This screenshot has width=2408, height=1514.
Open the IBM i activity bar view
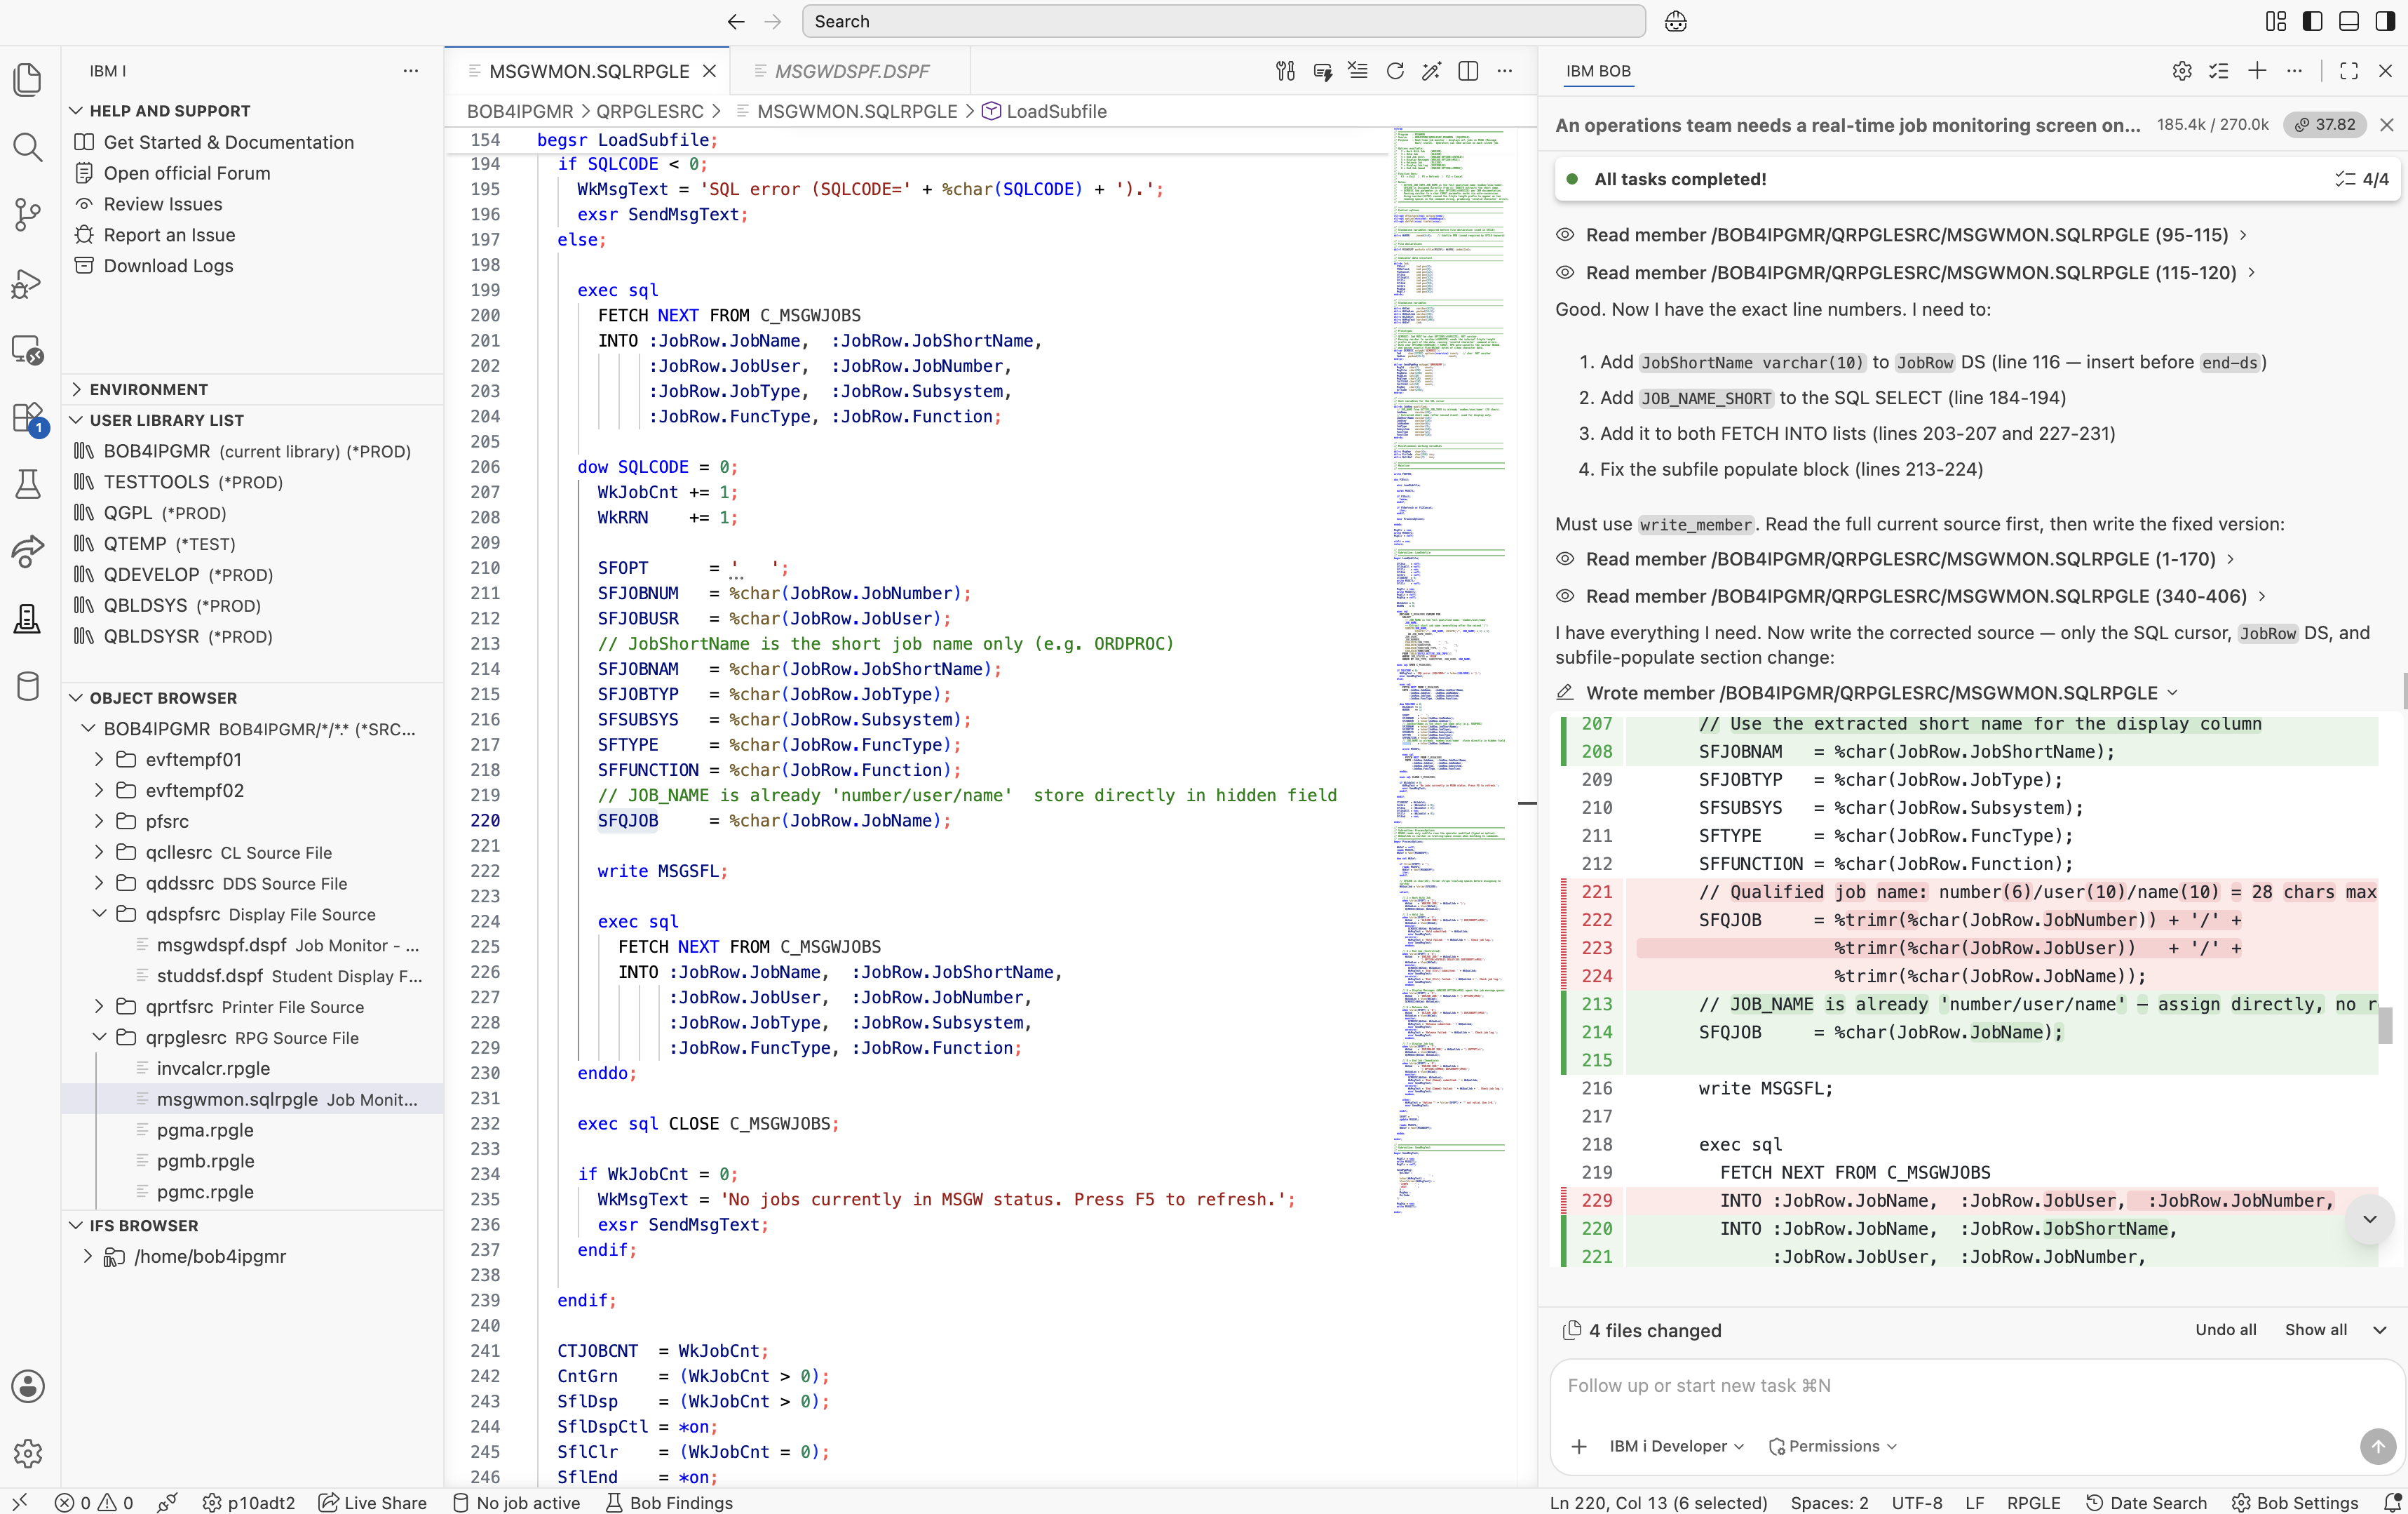pyautogui.click(x=28, y=619)
